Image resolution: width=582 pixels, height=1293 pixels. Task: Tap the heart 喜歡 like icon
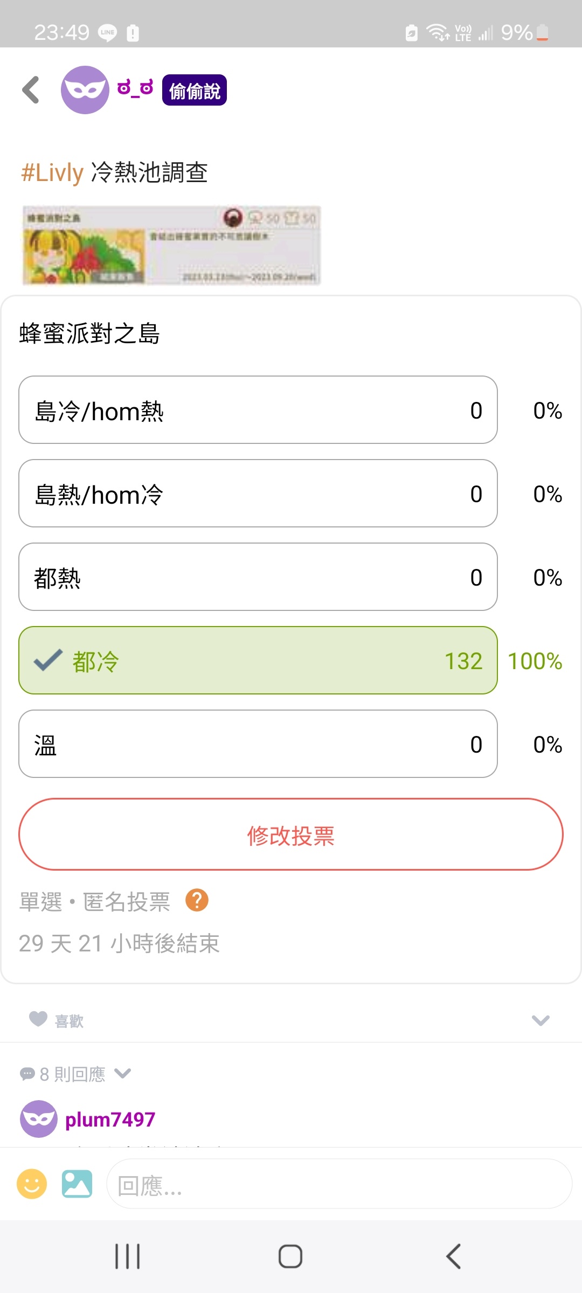(38, 1019)
